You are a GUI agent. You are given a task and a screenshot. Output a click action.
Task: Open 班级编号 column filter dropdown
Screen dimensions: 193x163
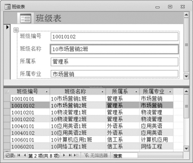tap(47, 92)
